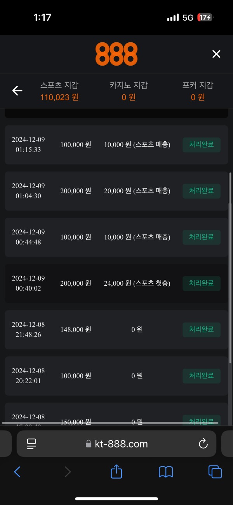Open Safari tab groups display icon
Image resolution: width=233 pixels, height=505 pixels.
pos(32,444)
